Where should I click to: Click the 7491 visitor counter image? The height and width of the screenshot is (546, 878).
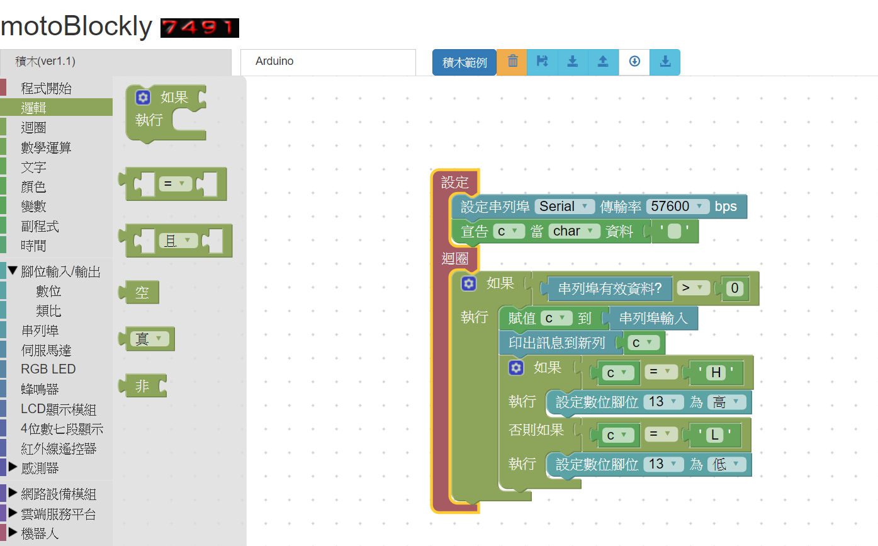click(200, 28)
